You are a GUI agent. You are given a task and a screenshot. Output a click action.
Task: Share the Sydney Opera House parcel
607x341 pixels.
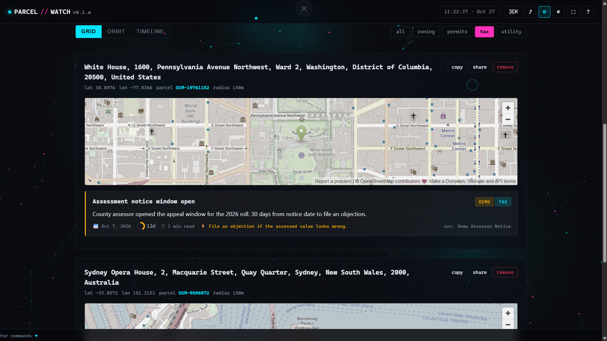coord(480,272)
